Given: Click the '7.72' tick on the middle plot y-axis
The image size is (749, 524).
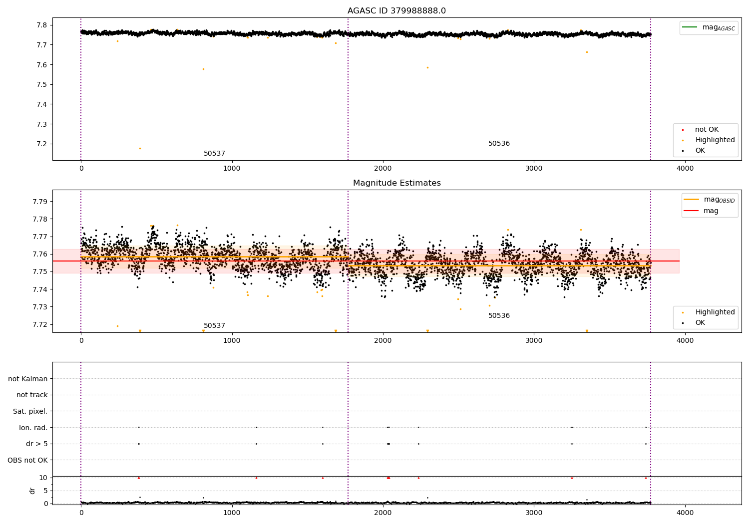Looking at the screenshot, I should click(x=40, y=324).
